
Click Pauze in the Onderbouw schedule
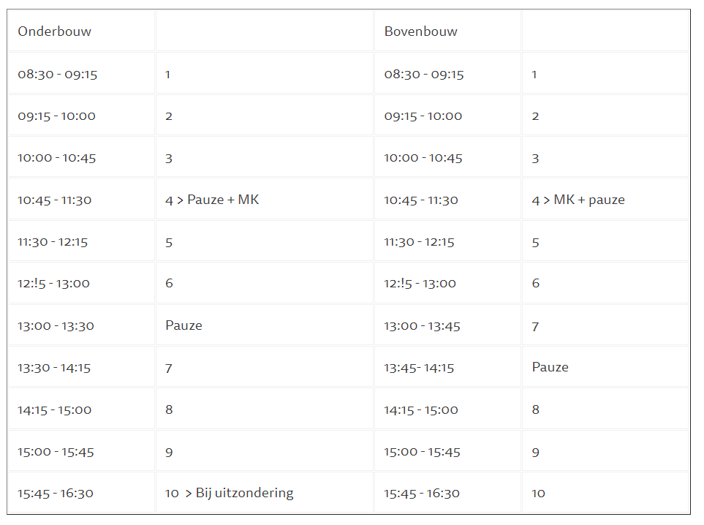click(x=183, y=325)
